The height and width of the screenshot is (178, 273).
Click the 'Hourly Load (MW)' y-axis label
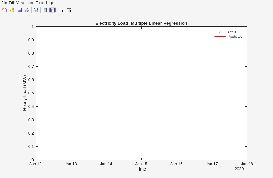tap(25, 93)
